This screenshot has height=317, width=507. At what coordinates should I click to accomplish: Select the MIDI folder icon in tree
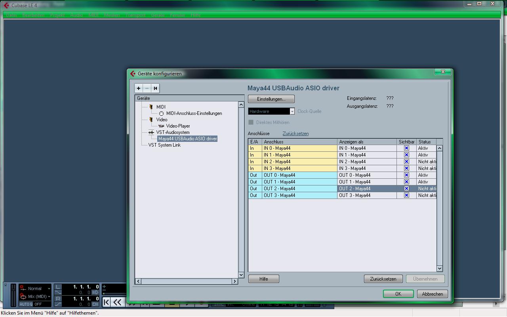tap(151, 107)
